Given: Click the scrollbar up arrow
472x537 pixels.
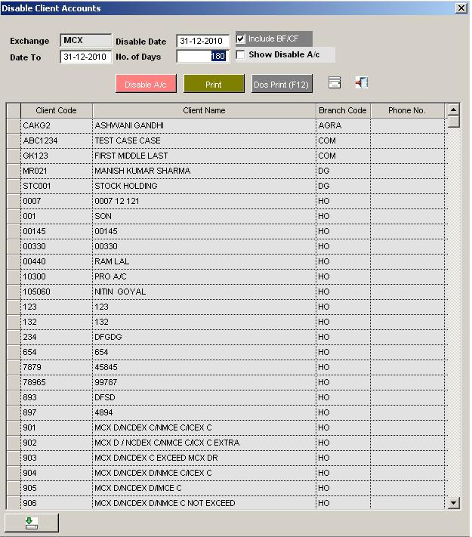Looking at the screenshot, I should [x=453, y=110].
